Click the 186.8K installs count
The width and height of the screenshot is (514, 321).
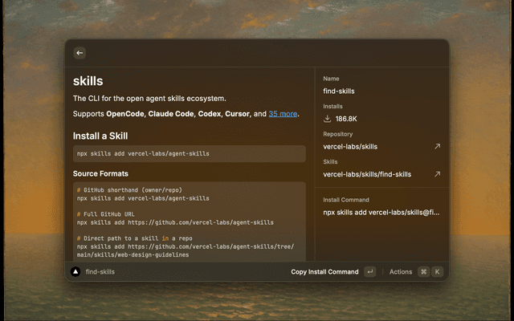click(x=346, y=119)
